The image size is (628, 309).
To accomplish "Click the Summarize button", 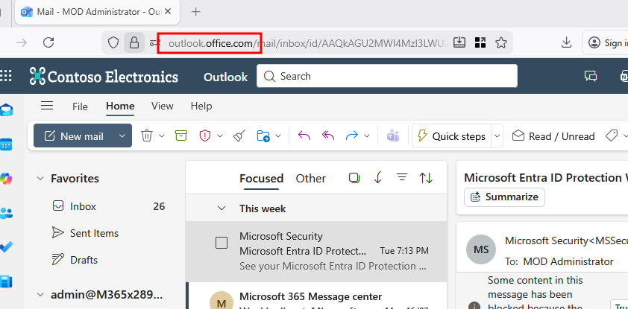I will click(x=504, y=197).
